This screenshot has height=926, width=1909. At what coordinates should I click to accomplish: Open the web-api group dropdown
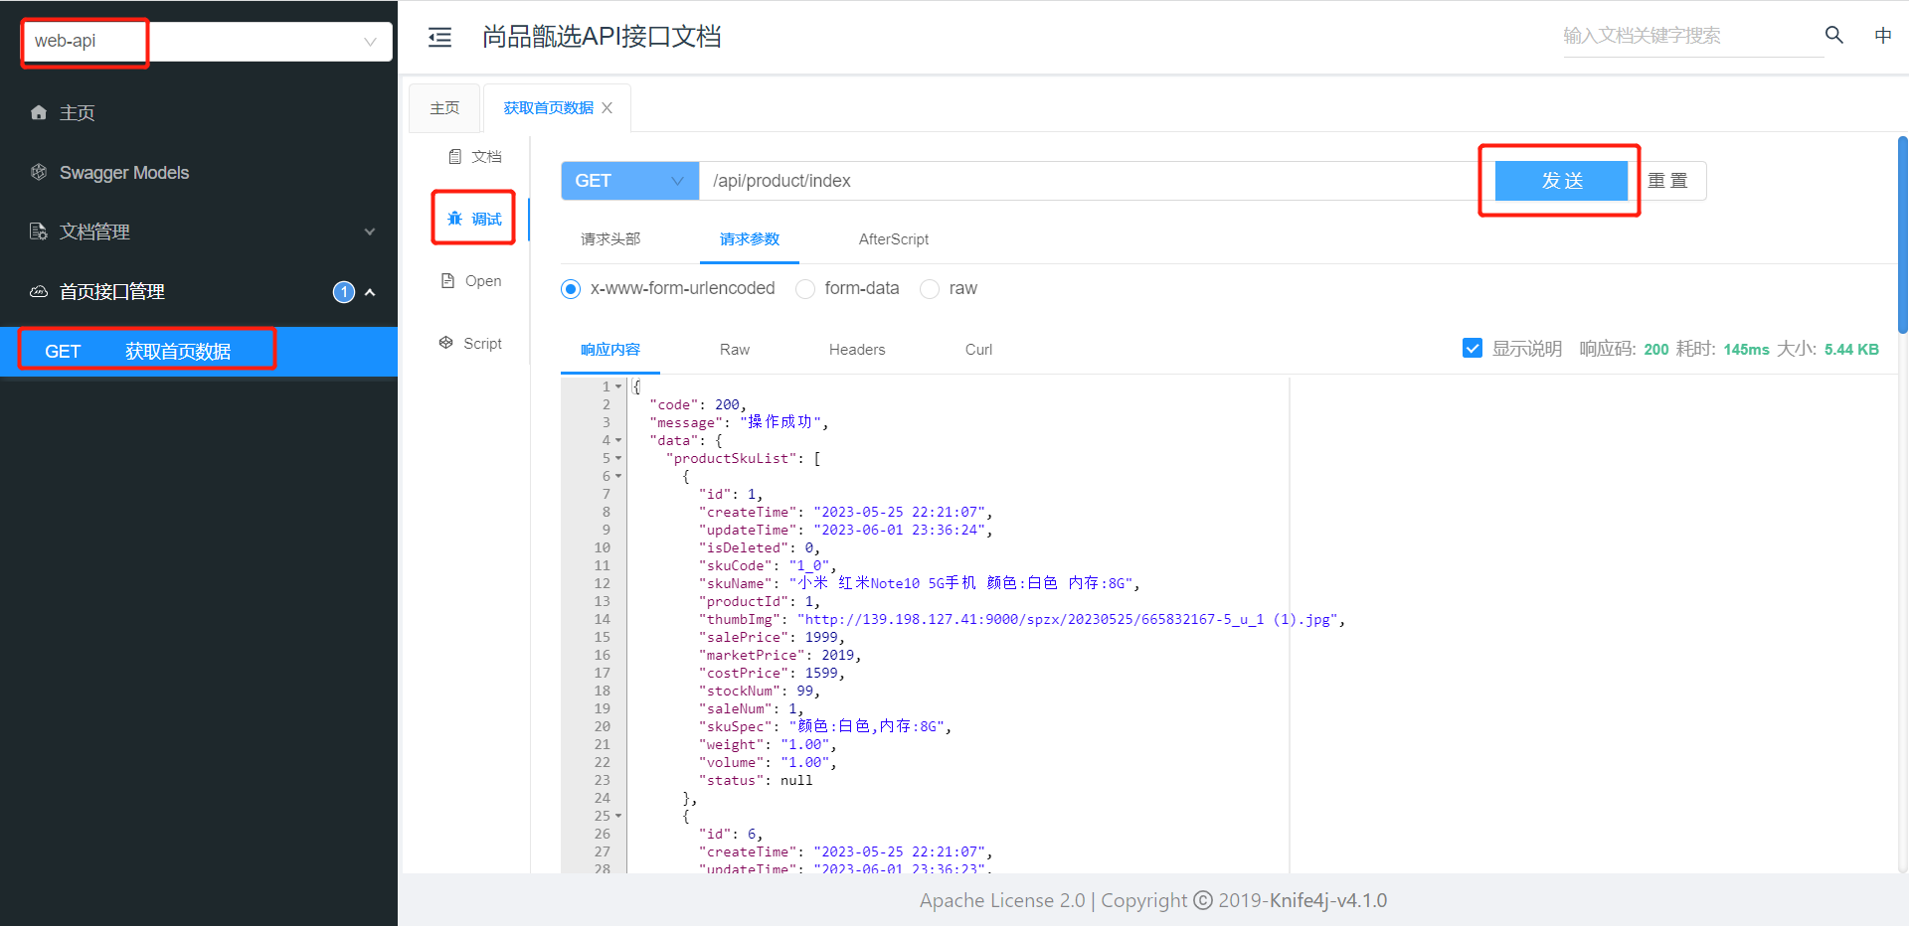(207, 42)
